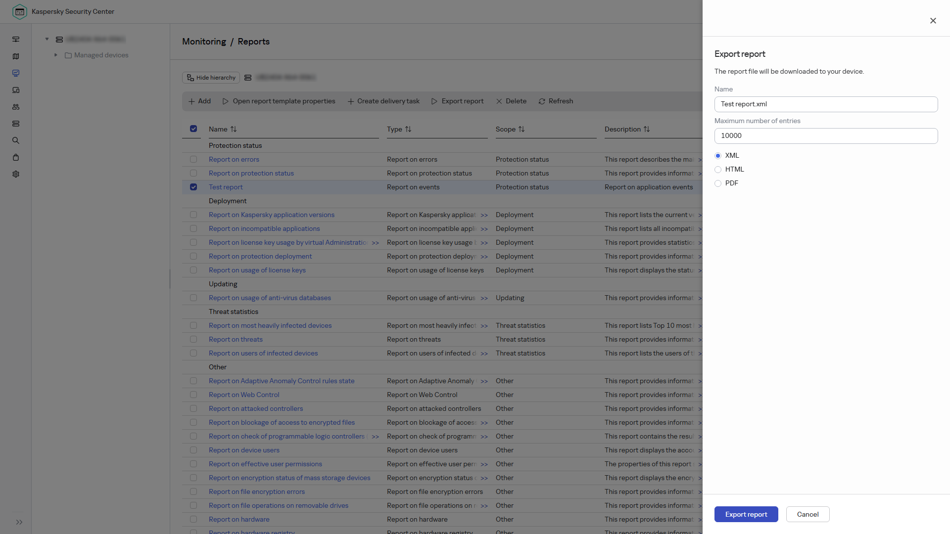950x534 pixels.
Task: Open the users and roles sidebar icon
Action: click(x=16, y=107)
